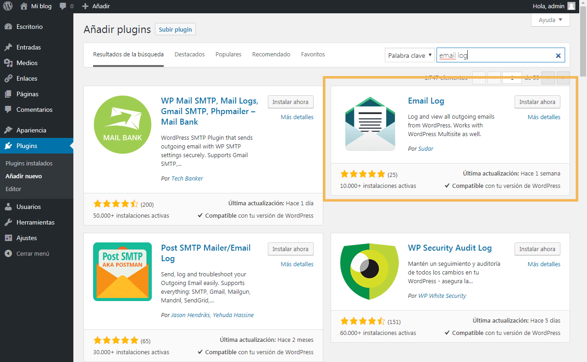Click the Post SMTP plugin thumbnail
Image resolution: width=587 pixels, height=362 pixels.
122,272
